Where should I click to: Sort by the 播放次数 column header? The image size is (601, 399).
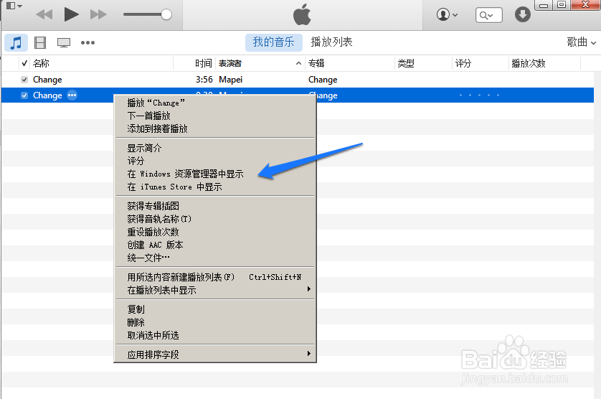[529, 63]
